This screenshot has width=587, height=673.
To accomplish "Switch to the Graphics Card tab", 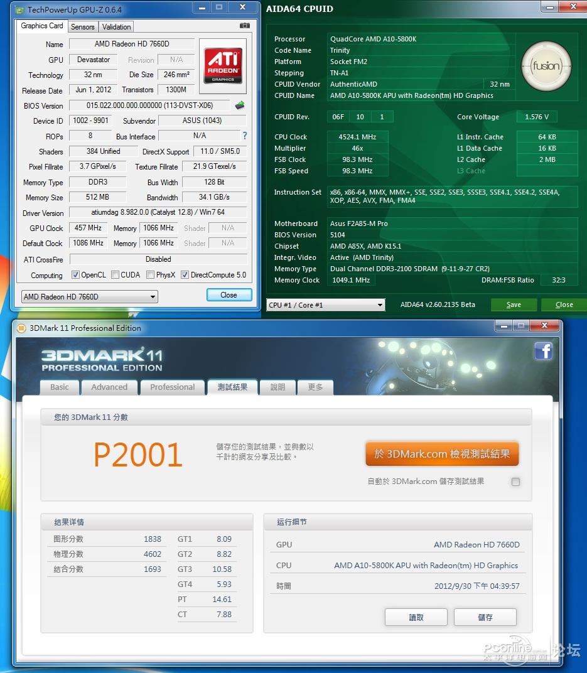I will tap(42, 26).
